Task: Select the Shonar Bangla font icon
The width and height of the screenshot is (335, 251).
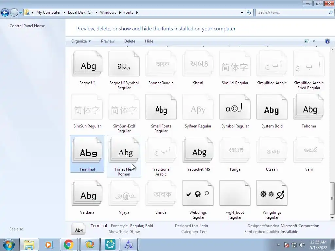Action: (161, 64)
